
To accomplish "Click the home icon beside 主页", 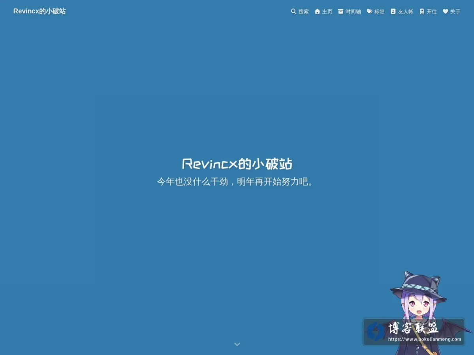I will coord(317,11).
